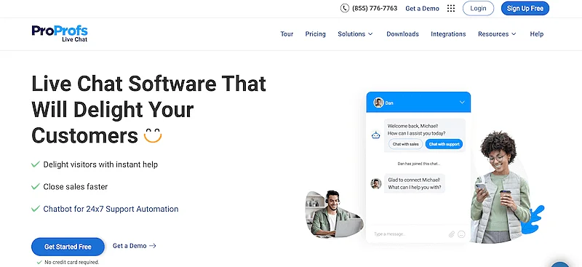Click the Sign Up Free button

tap(525, 8)
